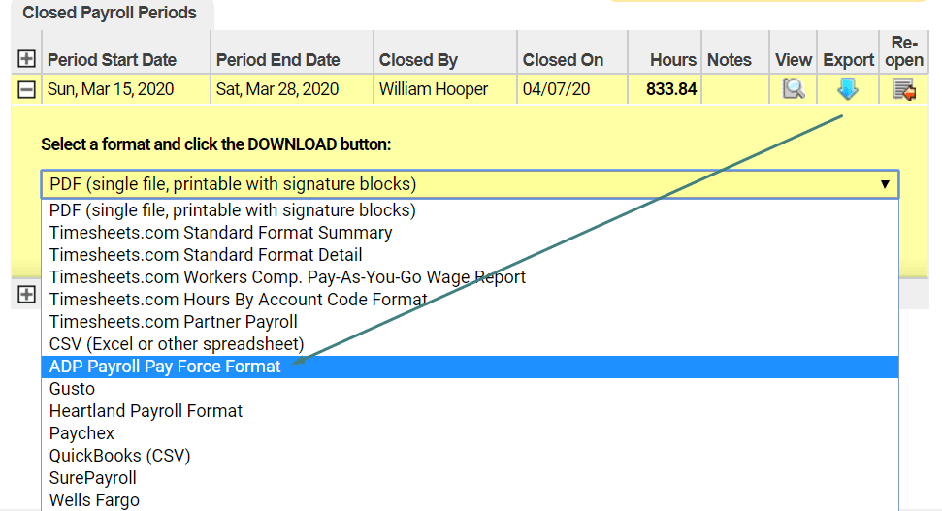Select Timesheets.com Standard Format Detail option

click(x=470, y=255)
